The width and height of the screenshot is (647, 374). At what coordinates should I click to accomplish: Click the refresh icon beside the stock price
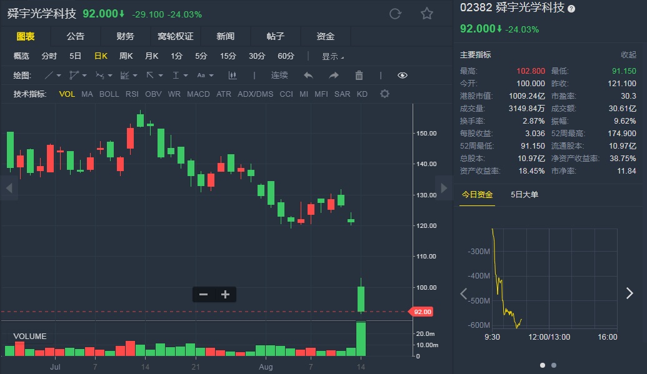point(395,14)
